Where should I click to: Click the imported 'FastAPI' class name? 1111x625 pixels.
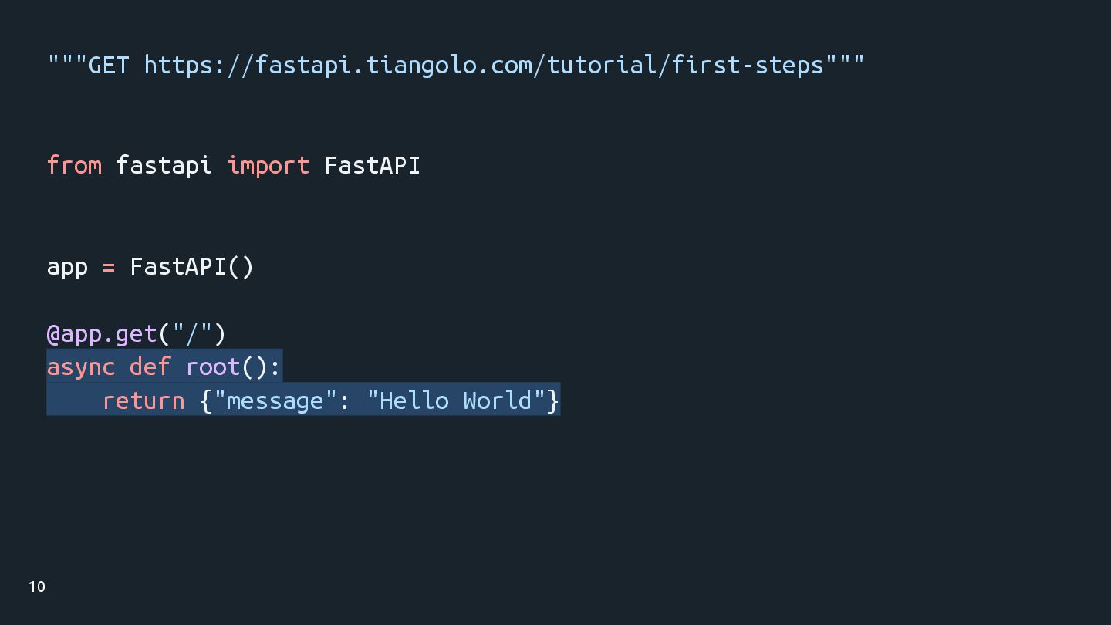click(x=373, y=165)
